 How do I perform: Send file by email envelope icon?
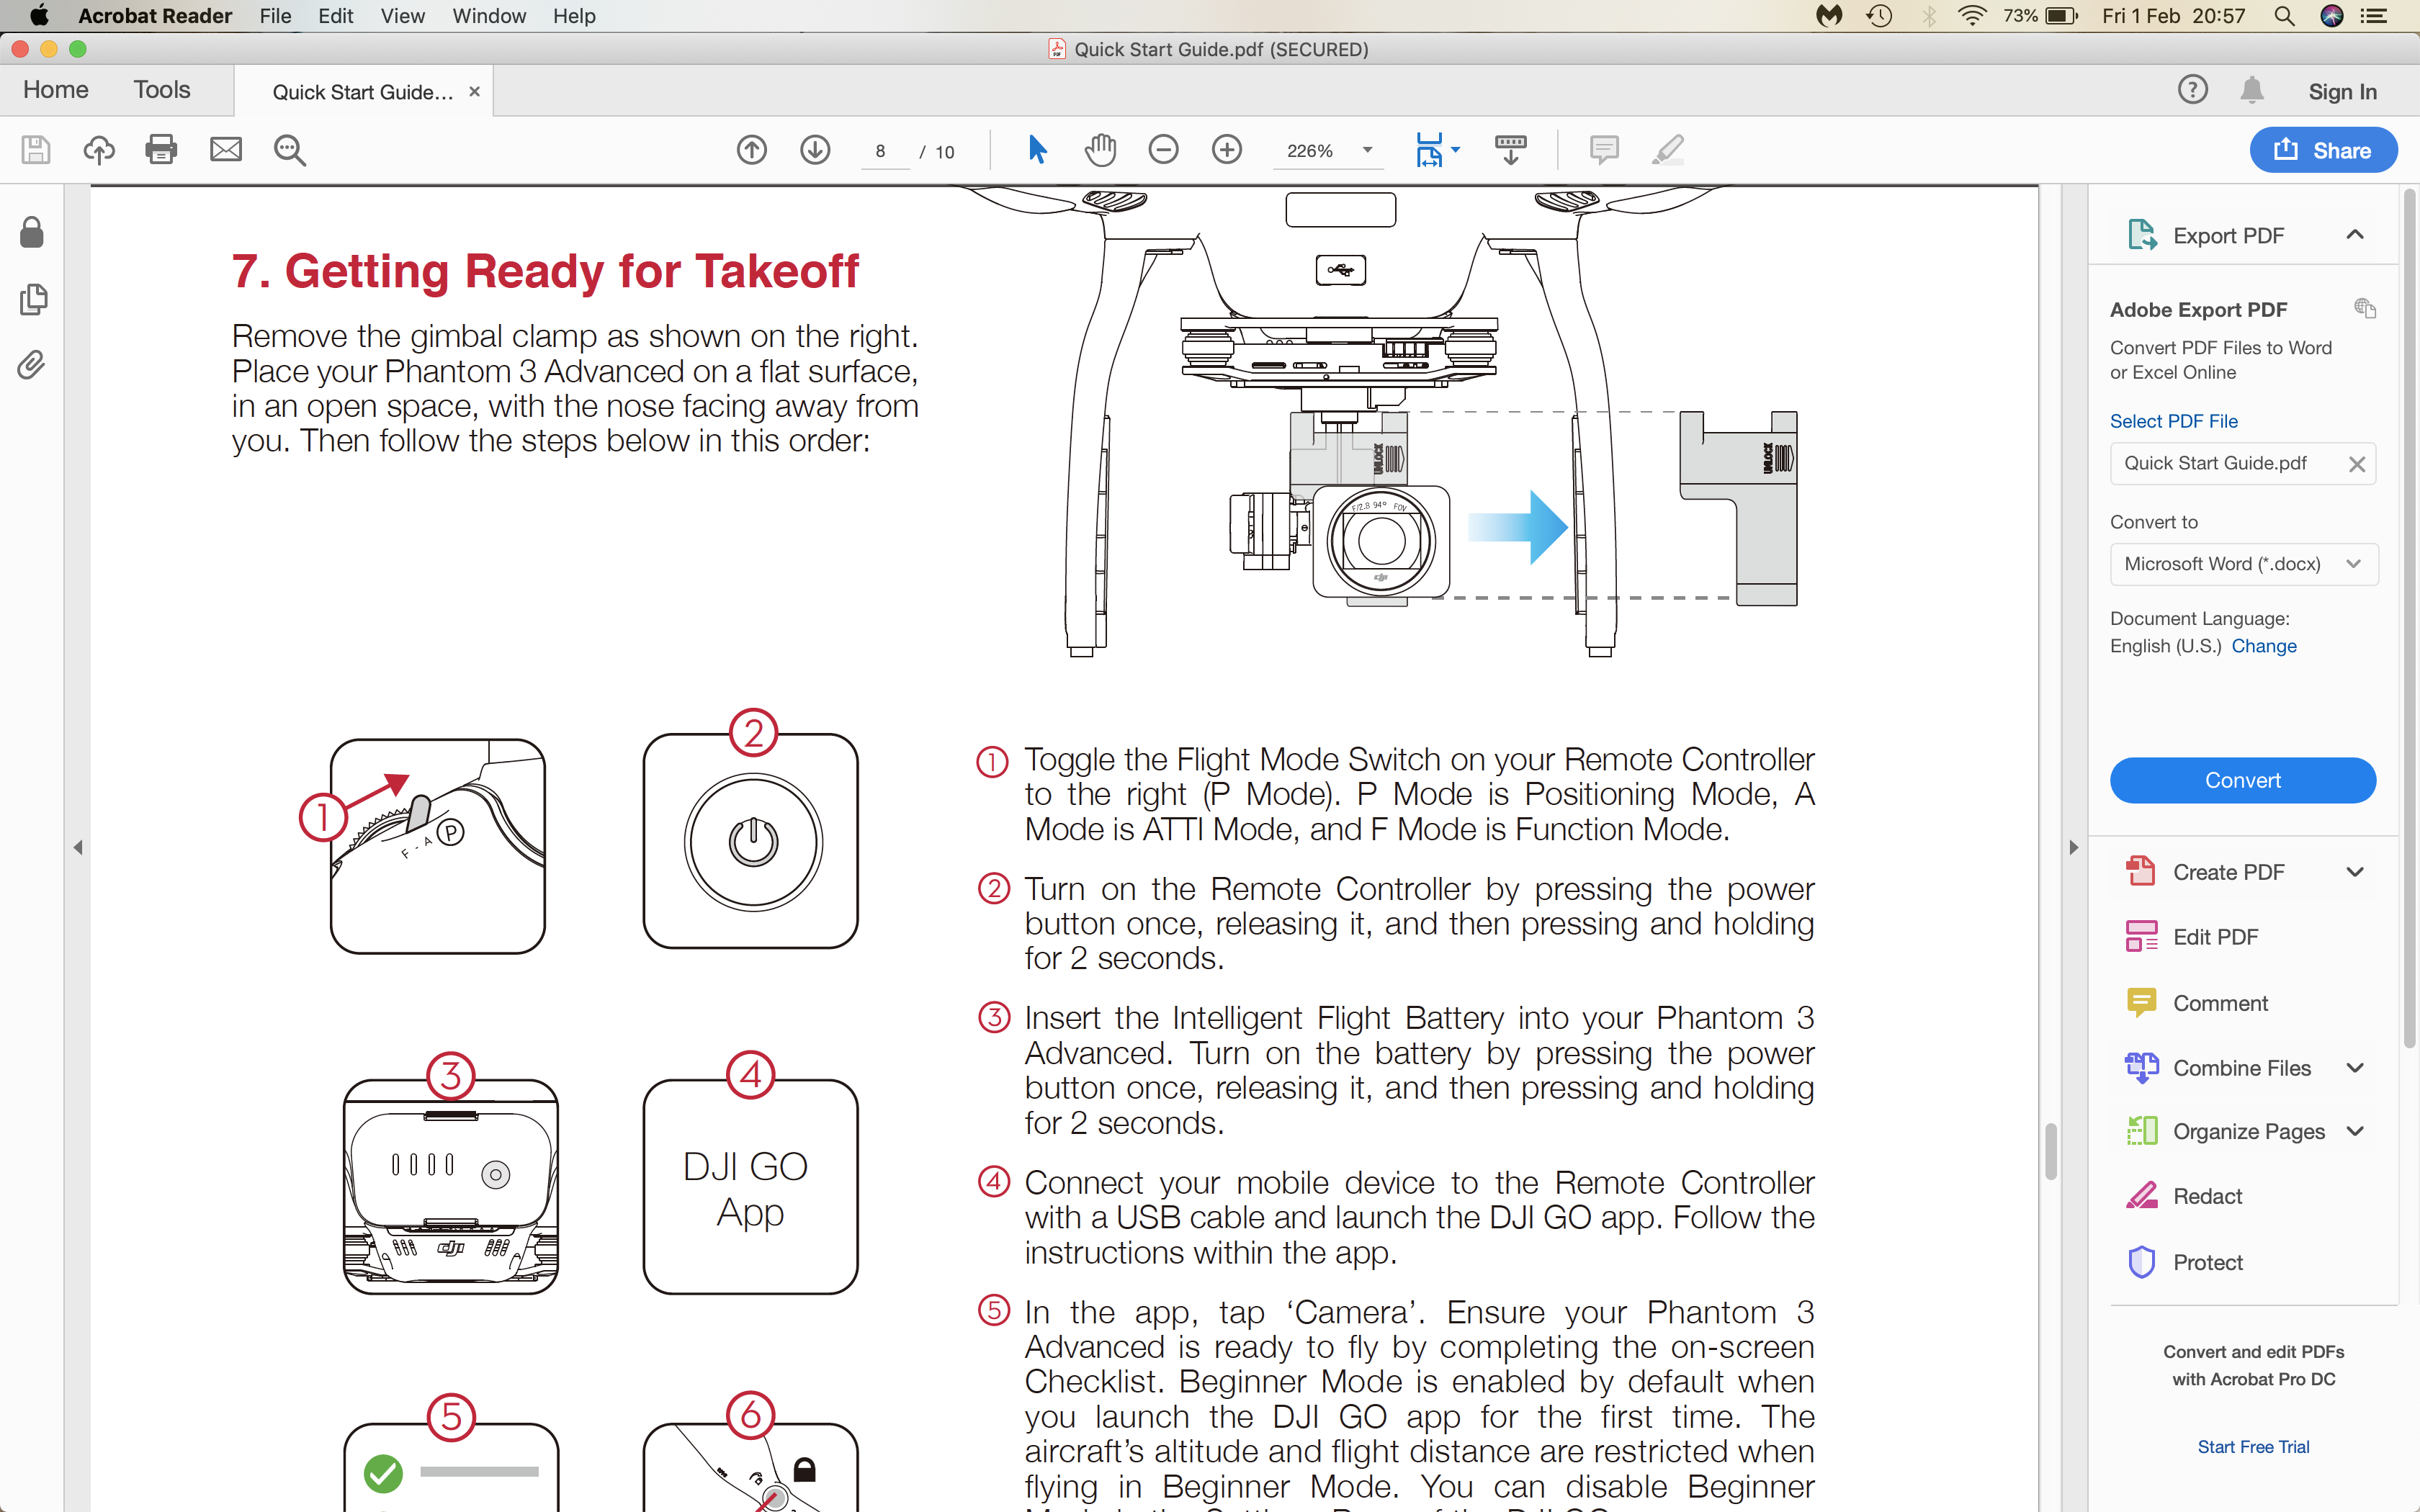point(226,150)
